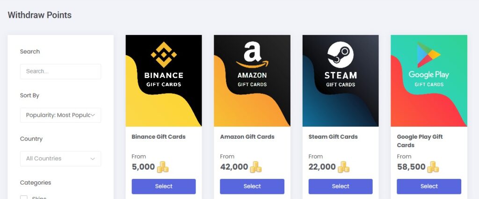Image resolution: width=479 pixels, height=199 pixels.
Task: Click the Google Play triangle logo
Action: 429,55
